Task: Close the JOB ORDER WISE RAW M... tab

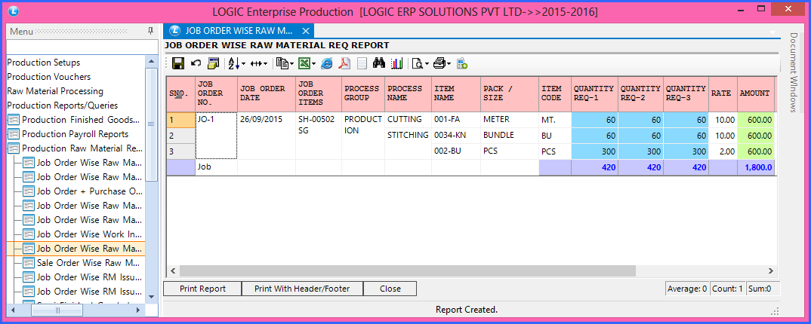Action: 306,30
